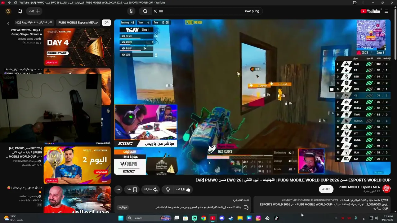This screenshot has width=397, height=223.
Task: Open the account avatar menu
Action: [x=8, y=11]
